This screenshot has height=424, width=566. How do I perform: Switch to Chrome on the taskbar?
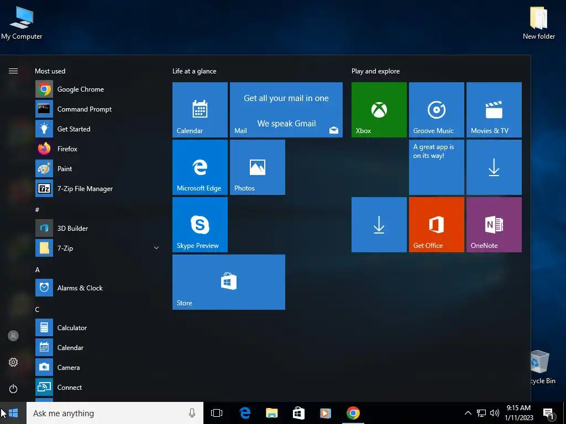353,413
